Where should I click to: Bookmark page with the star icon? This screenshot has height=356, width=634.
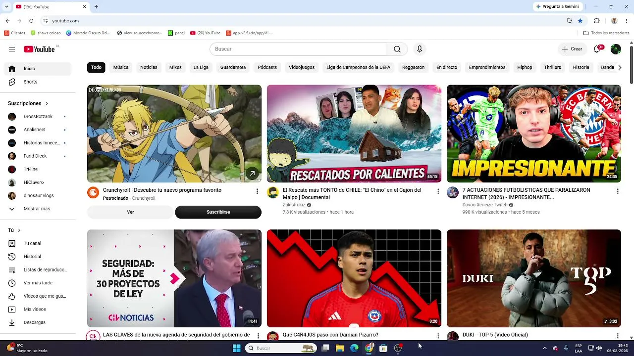(x=580, y=21)
